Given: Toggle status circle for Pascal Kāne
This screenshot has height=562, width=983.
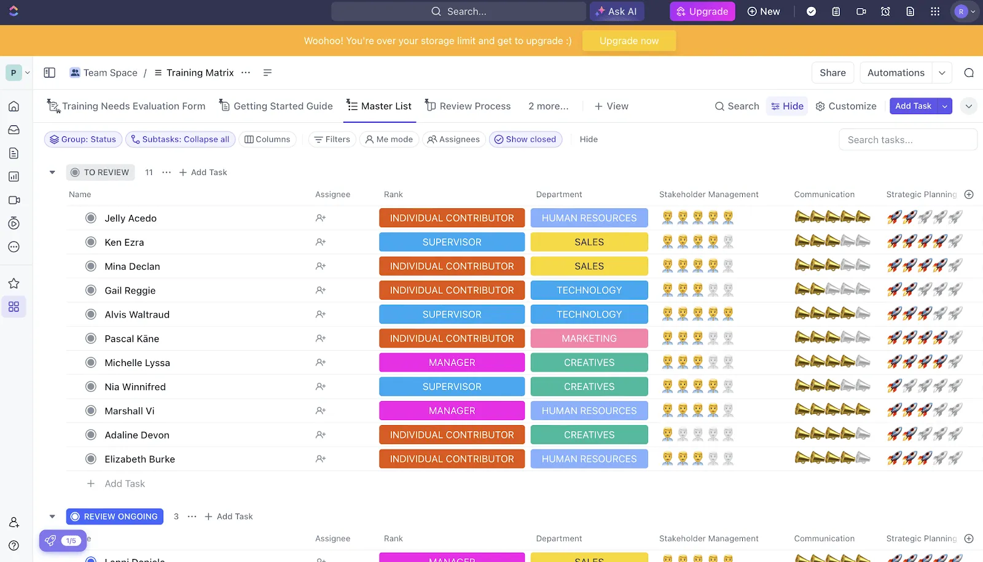Looking at the screenshot, I should [x=91, y=338].
